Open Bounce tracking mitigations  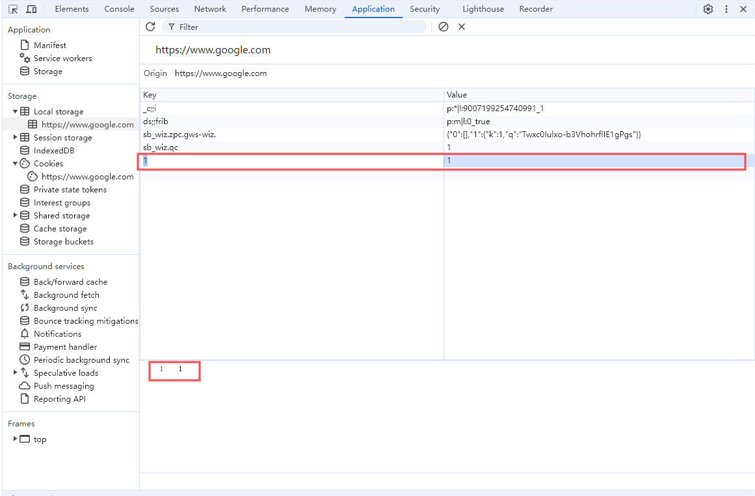(86, 321)
